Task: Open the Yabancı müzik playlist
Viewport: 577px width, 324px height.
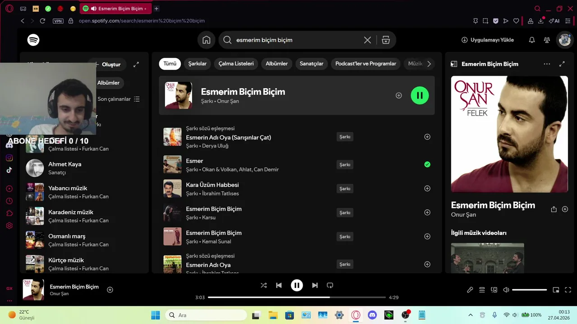Action: (x=85, y=192)
